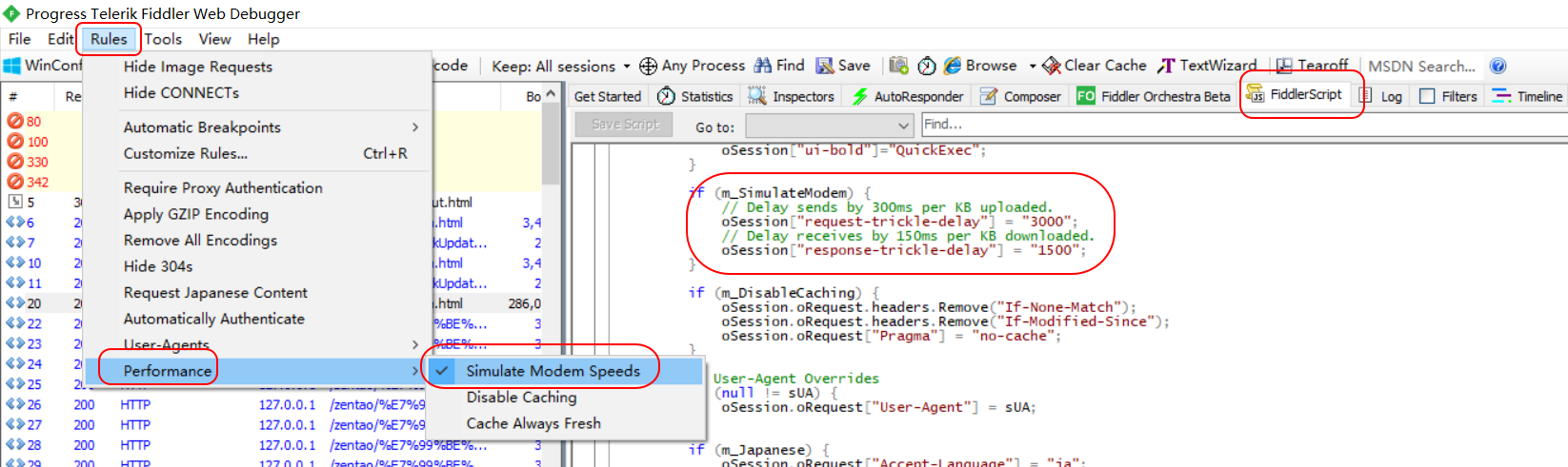Viewport: 1568px width, 467px height.
Task: Switch to Get Started tab
Action: click(x=608, y=96)
